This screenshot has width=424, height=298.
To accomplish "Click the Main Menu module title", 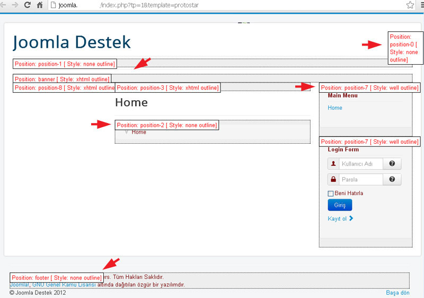I will coord(342,95).
